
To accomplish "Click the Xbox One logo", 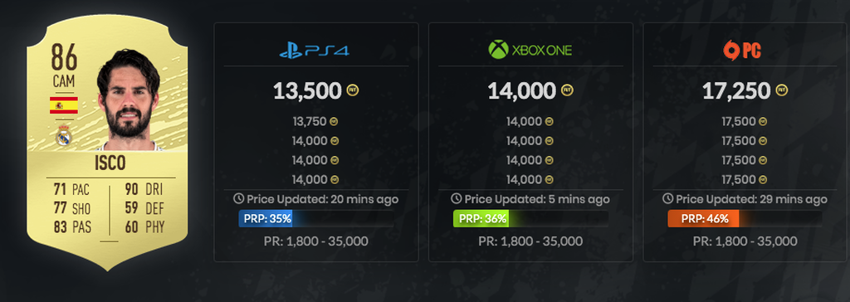I will [530, 51].
